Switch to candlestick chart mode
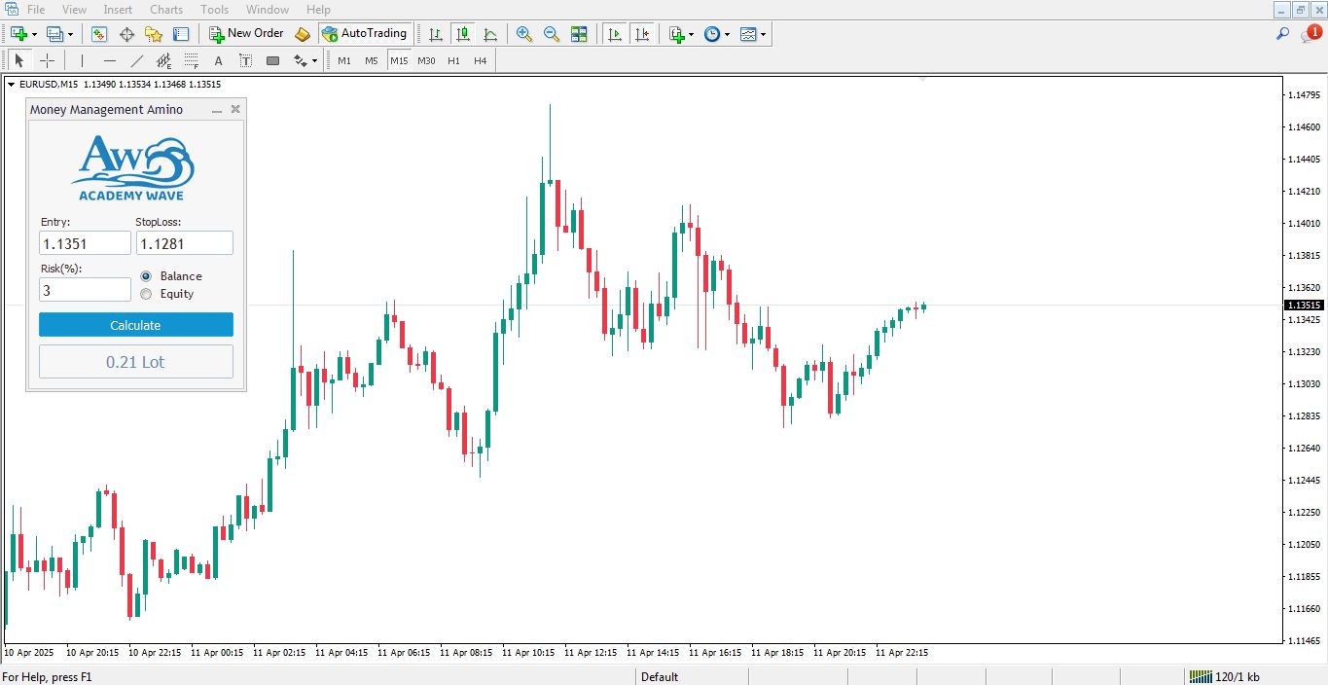The image size is (1328, 685). pyautogui.click(x=463, y=34)
